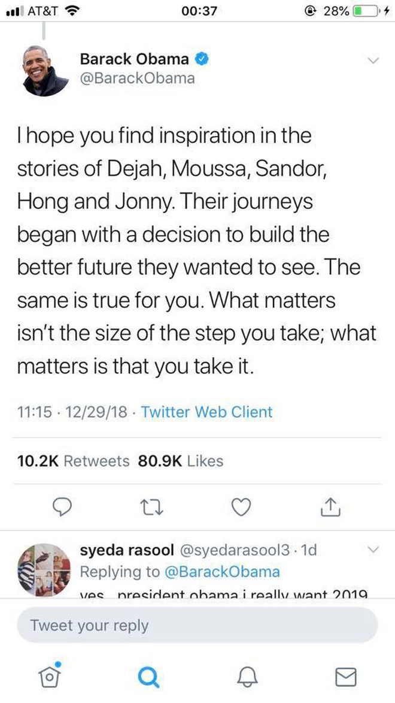The width and height of the screenshot is (395, 703).
Task: Tap @BarackObama in Replying to line
Action: point(221,571)
